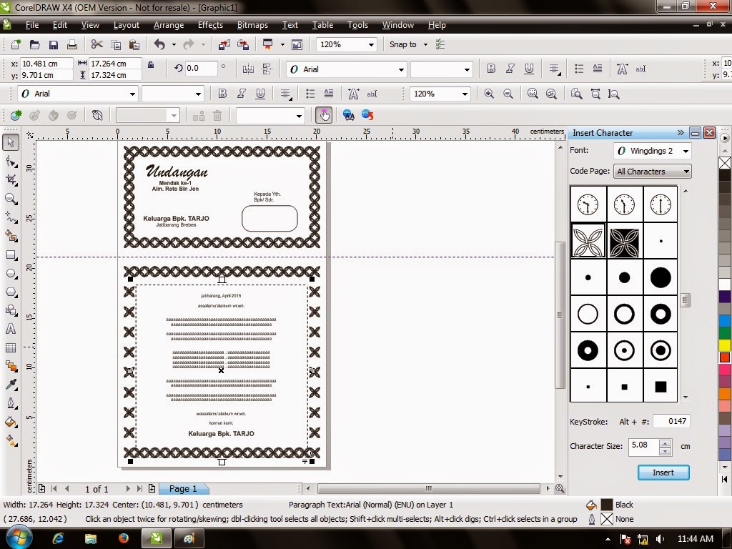Screen dimensions: 732x549
Task: Click the Black fill color indicator
Action: click(x=606, y=505)
